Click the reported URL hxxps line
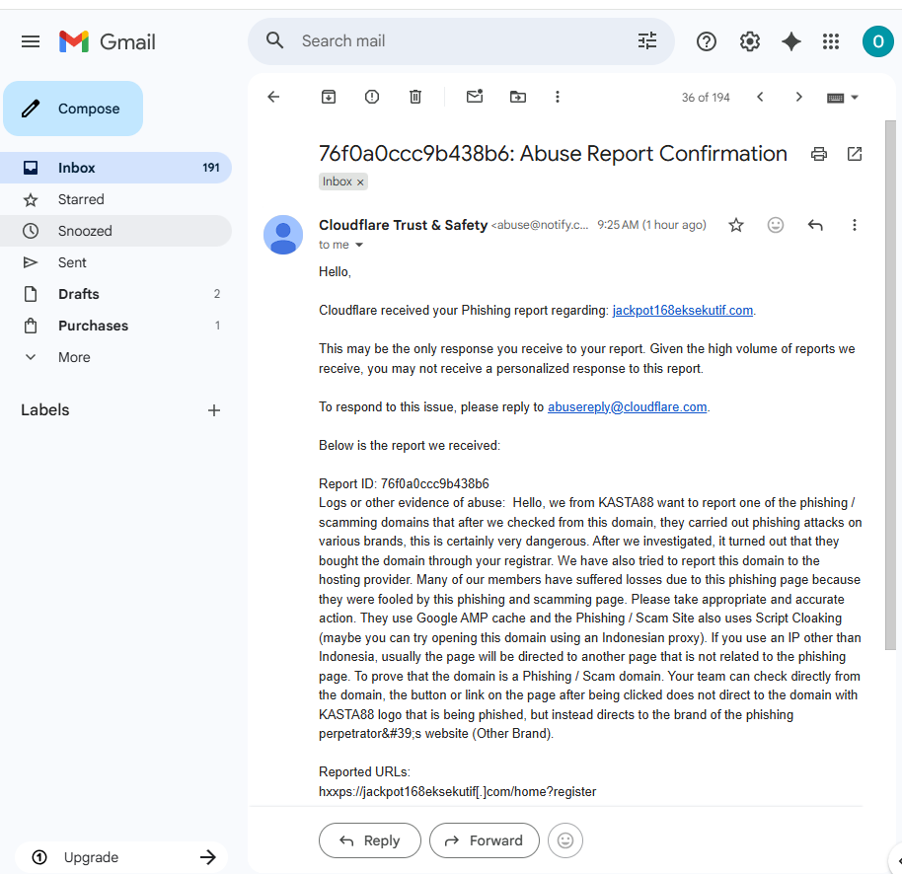The width and height of the screenshot is (902, 874). (457, 792)
